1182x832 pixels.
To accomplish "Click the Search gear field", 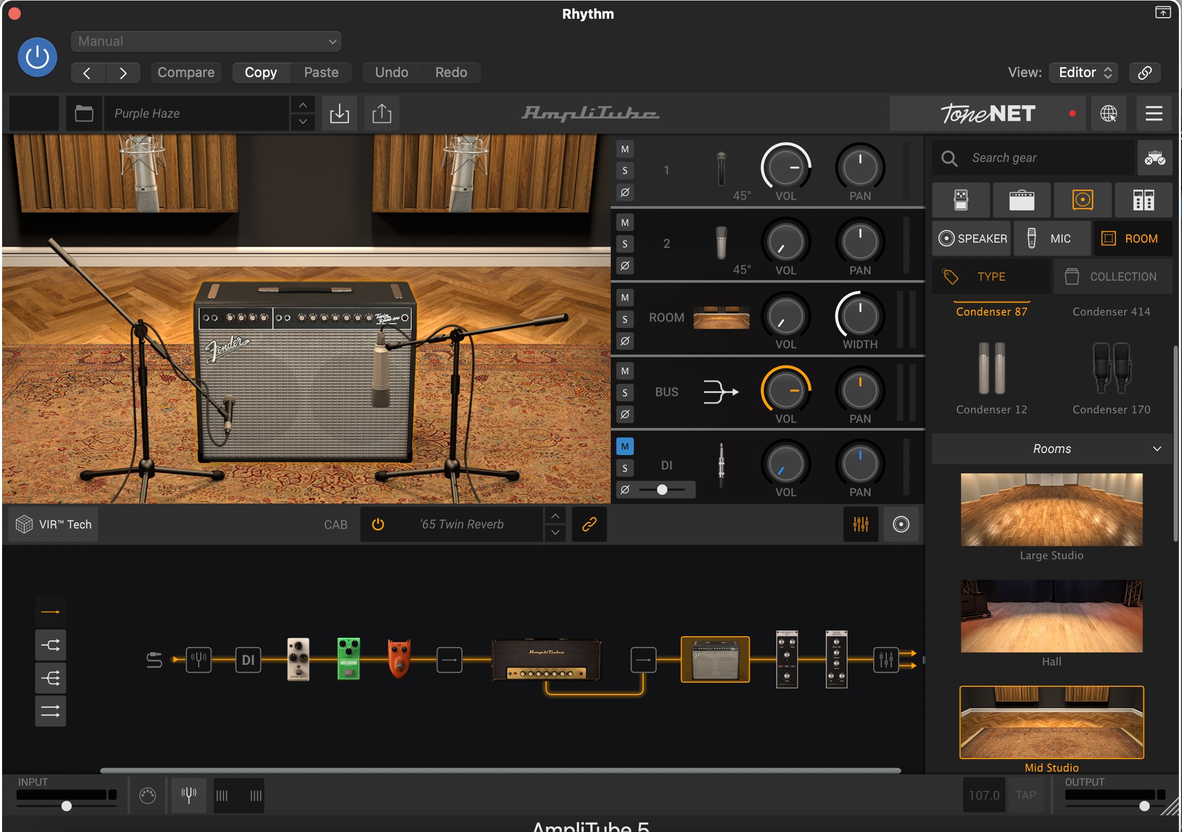I will click(x=1034, y=158).
